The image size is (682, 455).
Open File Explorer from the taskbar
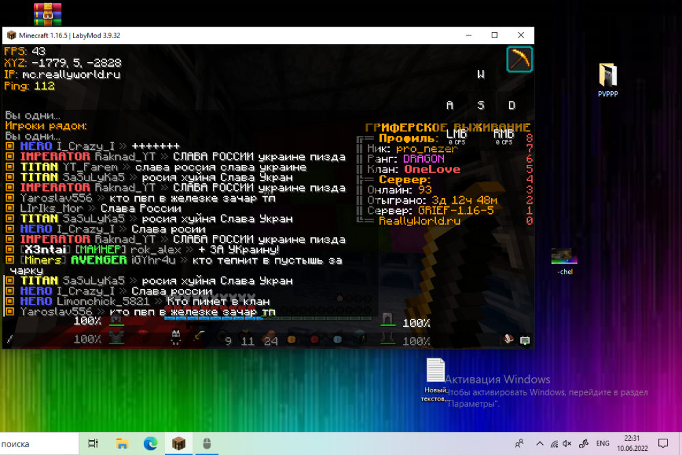[x=122, y=443]
